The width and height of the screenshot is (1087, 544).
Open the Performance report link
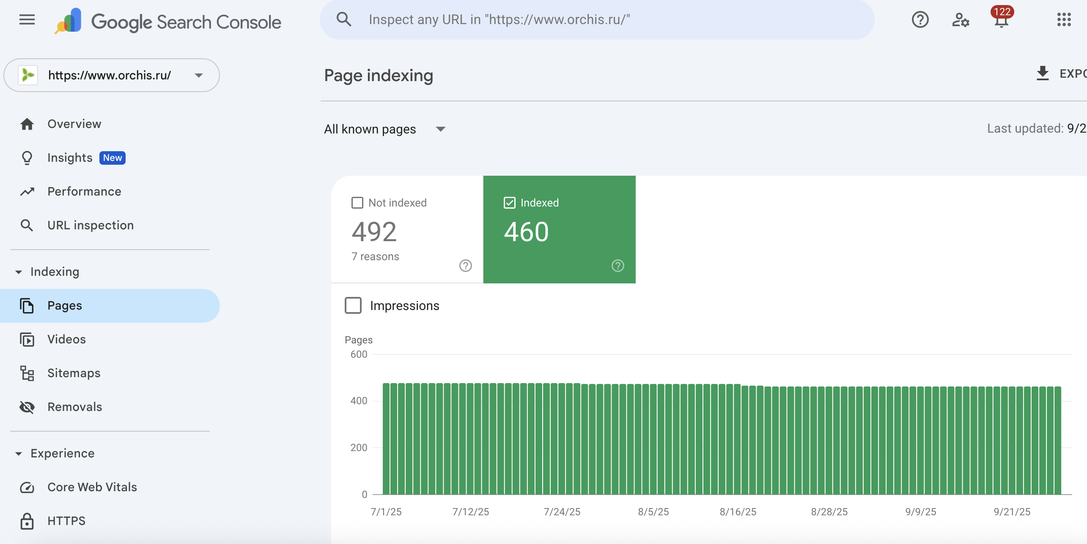(84, 191)
